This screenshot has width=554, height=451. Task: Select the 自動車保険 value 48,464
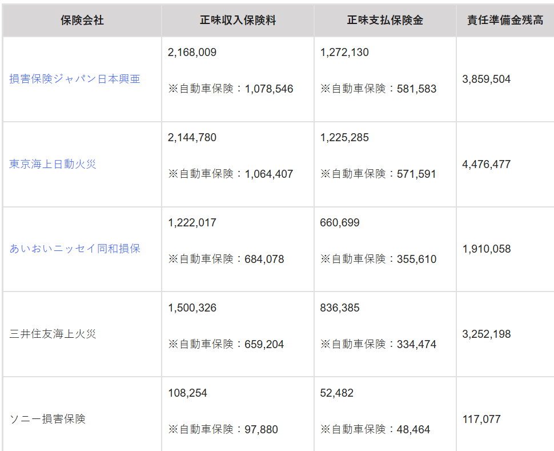(x=414, y=429)
